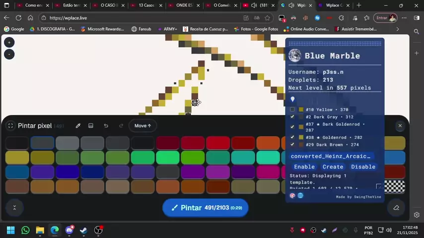Select the eyedropper color picker tool
424x238 pixels.
tap(78, 126)
